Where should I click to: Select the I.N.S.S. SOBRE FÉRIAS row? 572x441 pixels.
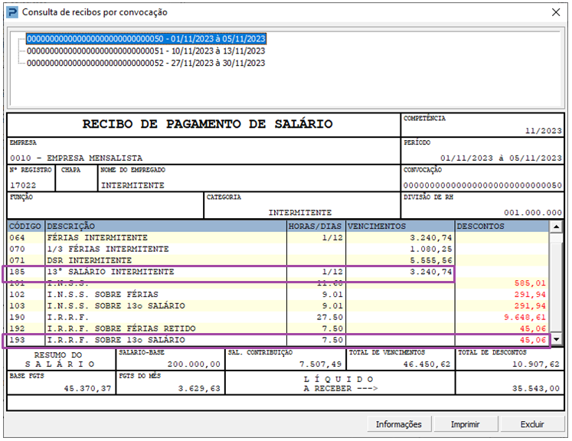point(278,294)
